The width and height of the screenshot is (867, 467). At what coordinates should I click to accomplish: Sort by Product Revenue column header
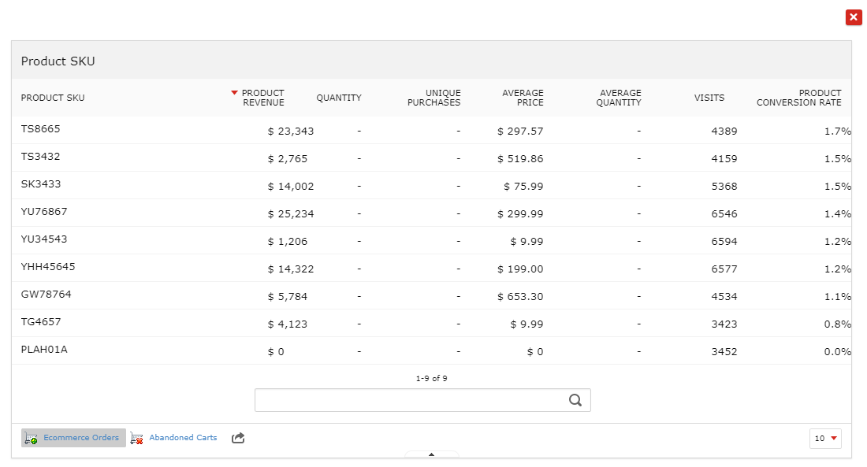pos(263,98)
